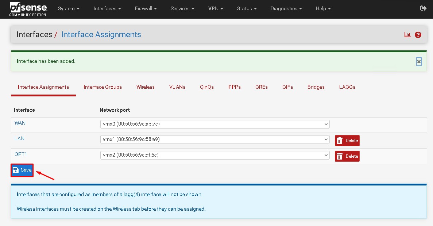Image resolution: width=433 pixels, height=226 pixels.
Task: Delete the OPT1 interface assignment
Action: [347, 156]
